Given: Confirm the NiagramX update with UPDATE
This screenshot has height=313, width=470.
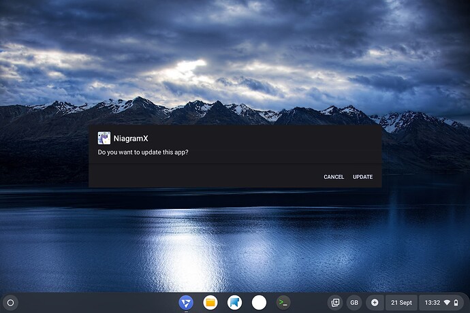Looking at the screenshot, I should point(362,177).
